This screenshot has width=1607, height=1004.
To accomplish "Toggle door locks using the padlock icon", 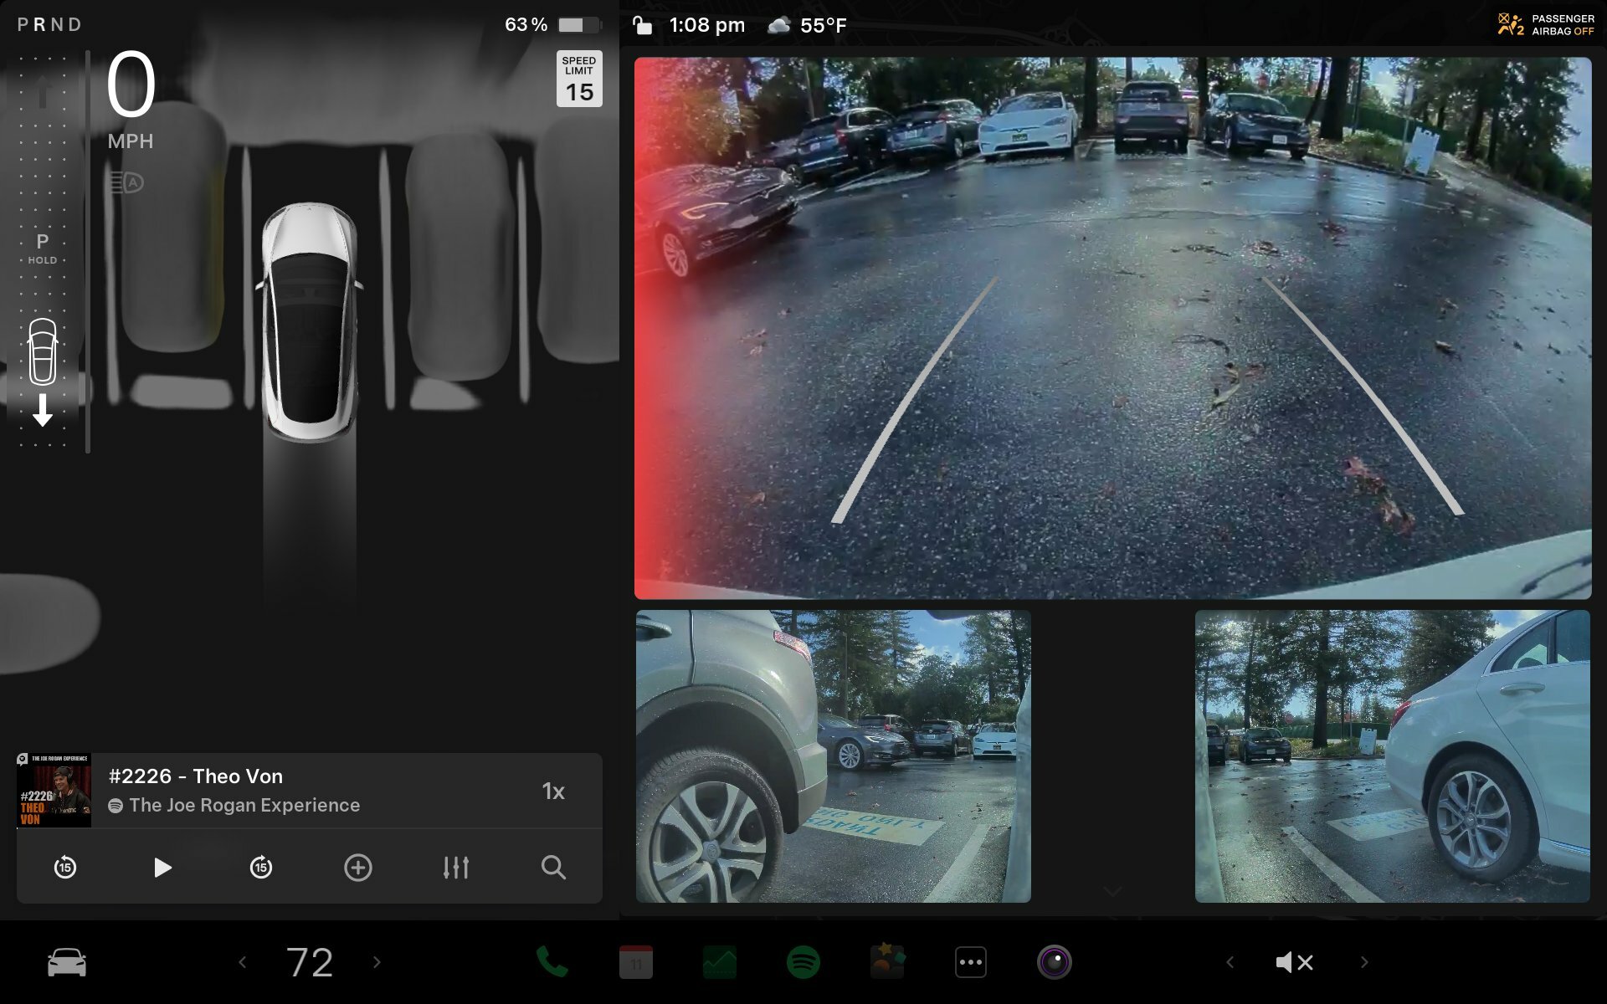I will [x=643, y=25].
